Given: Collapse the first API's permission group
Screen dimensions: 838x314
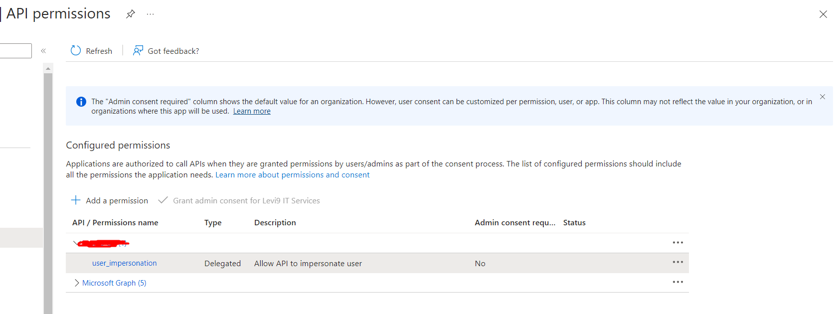Looking at the screenshot, I should pyautogui.click(x=76, y=243).
